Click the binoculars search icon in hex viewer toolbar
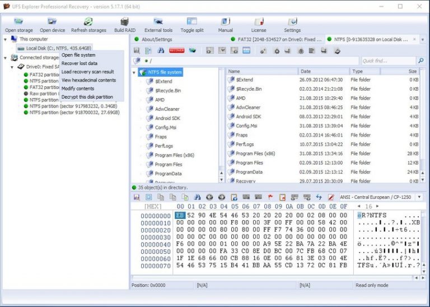The width and height of the screenshot is (430, 307). click(x=197, y=197)
